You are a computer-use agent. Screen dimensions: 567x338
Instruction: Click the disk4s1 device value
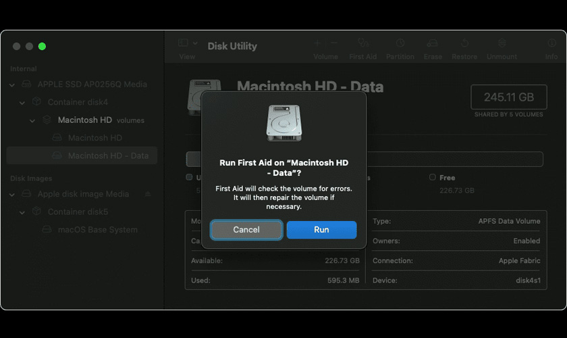pyautogui.click(x=528, y=281)
